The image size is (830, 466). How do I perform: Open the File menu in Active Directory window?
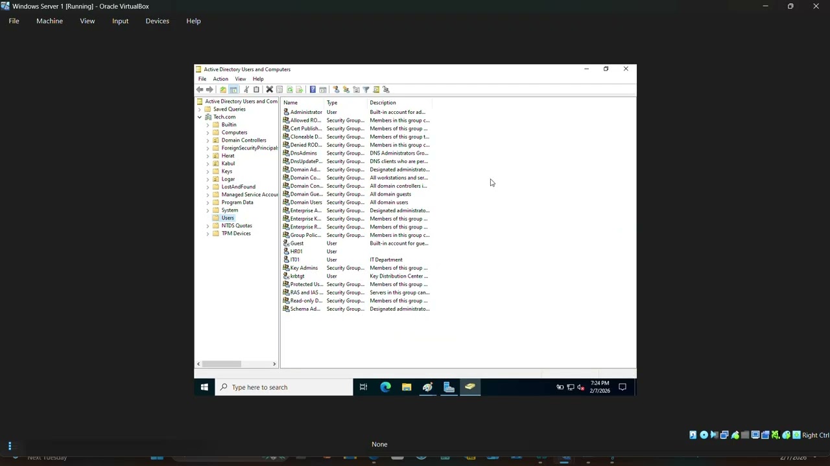pos(202,79)
